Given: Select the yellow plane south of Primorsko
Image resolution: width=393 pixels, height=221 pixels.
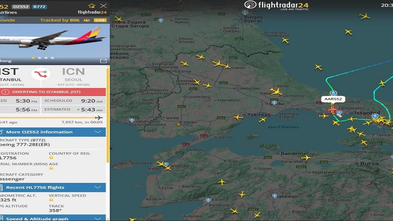Looking at the screenshot, I should pyautogui.click(x=286, y=41).
